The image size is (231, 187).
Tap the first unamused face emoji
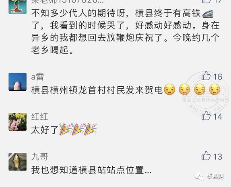169,89
